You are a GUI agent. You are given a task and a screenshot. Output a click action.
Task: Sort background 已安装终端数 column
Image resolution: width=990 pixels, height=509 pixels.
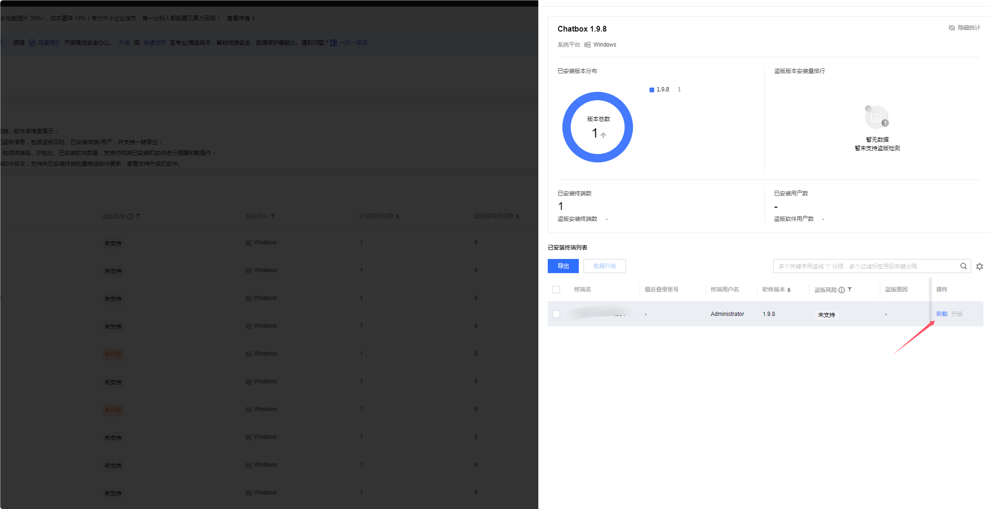click(398, 217)
